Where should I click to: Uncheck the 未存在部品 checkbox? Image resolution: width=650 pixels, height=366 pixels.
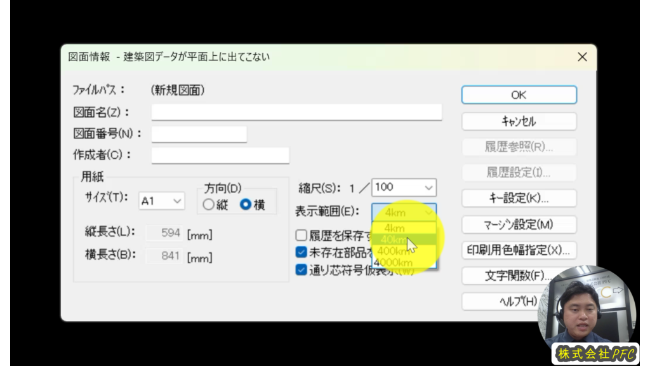[302, 252]
